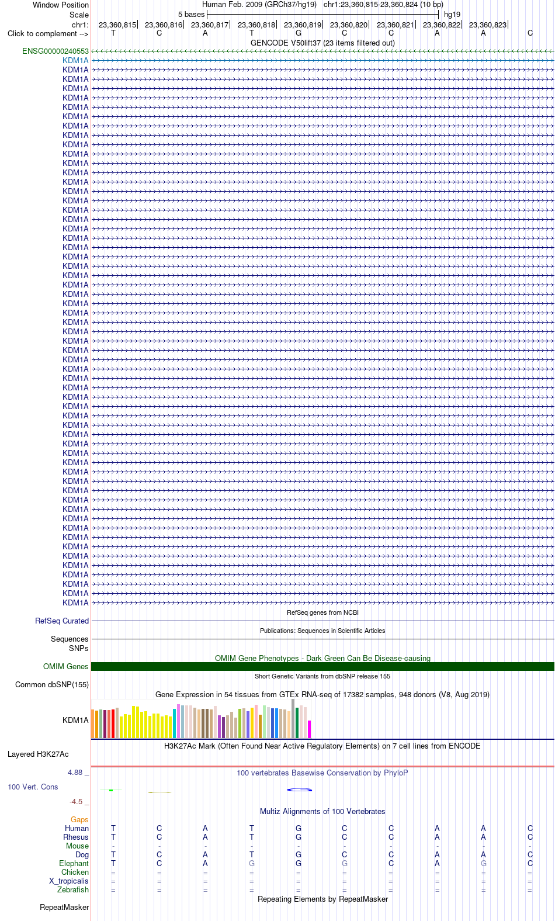
Task: Click 'Repeating Elements by RepeatMasker' title
Action: 322,899
